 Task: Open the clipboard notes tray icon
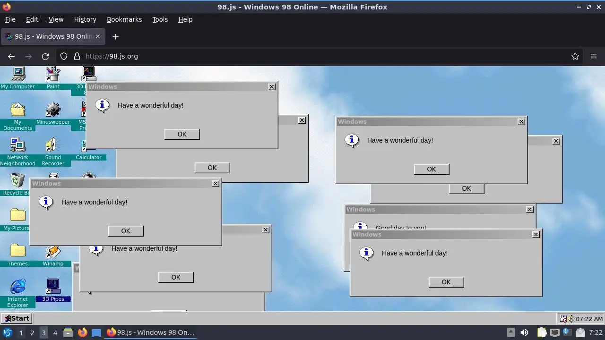(x=542, y=332)
